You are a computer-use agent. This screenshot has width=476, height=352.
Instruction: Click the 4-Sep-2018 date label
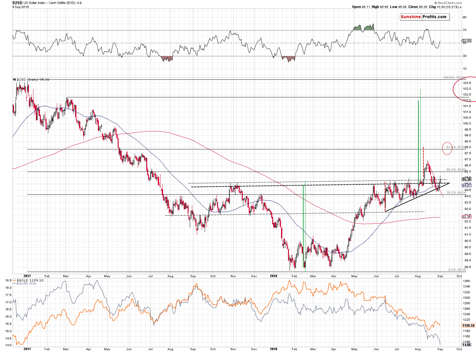click(21, 7)
